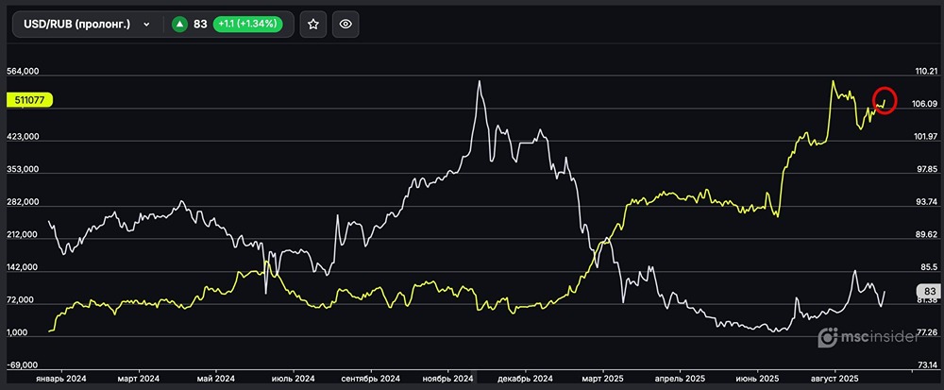944x390 pixels.
Task: Select январь 2024 on the time axis
Action: [60, 378]
